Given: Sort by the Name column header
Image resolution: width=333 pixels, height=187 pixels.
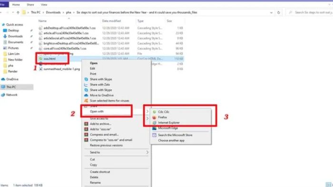Looking at the screenshot, I should (x=42, y=21).
